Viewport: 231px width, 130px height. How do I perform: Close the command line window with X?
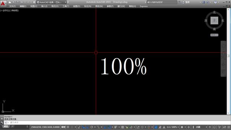click(x=2, y=119)
